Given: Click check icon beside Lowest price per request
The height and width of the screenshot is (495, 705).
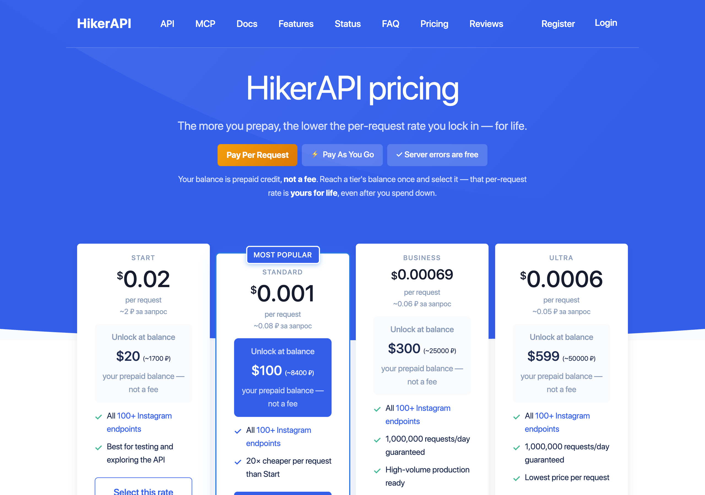Looking at the screenshot, I should pos(517,479).
